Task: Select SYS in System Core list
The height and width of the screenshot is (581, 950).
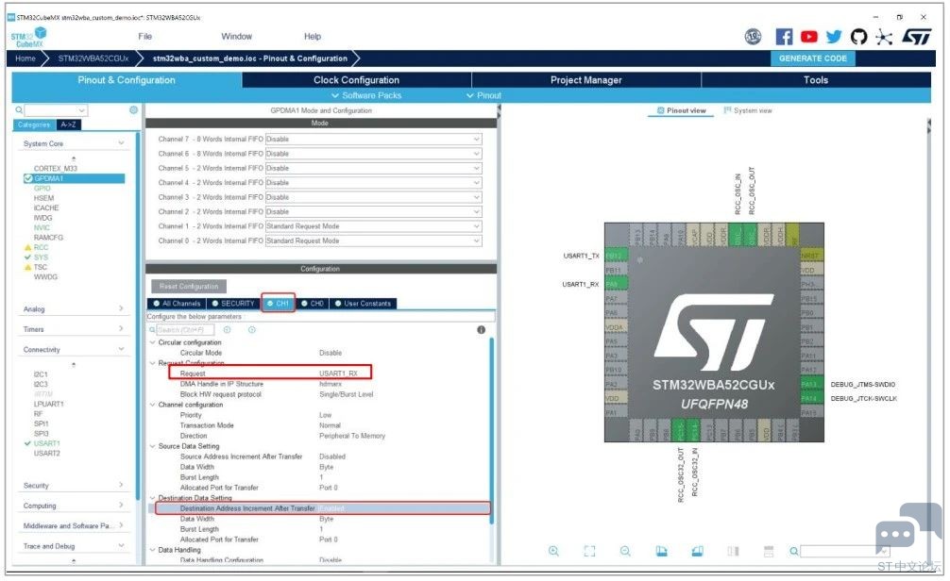Action: [41, 257]
